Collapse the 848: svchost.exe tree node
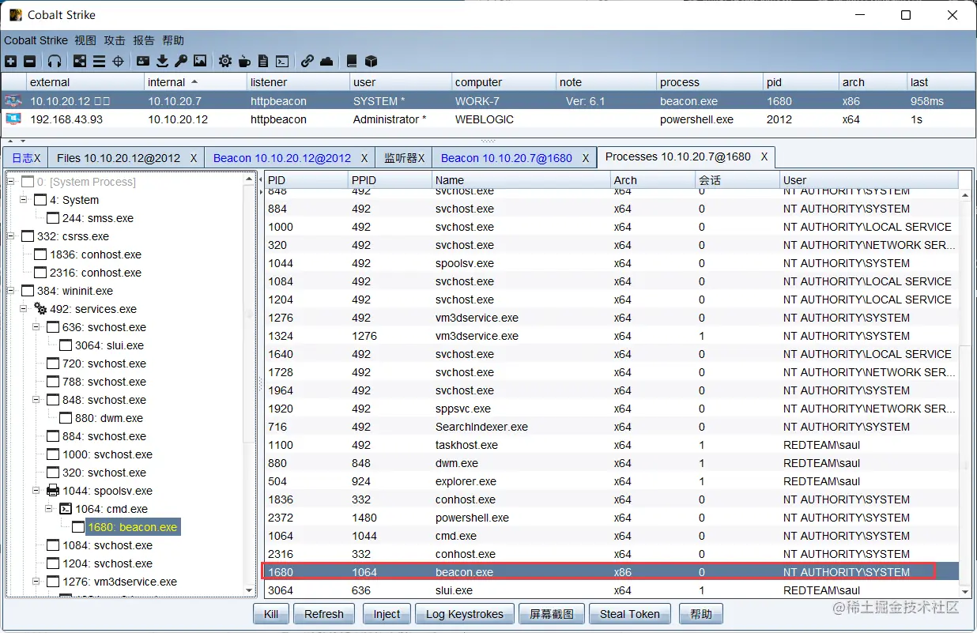 click(x=36, y=400)
